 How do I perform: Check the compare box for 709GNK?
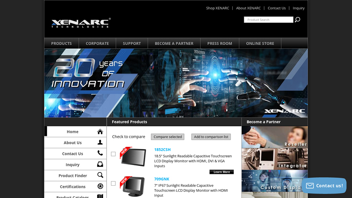click(114, 183)
